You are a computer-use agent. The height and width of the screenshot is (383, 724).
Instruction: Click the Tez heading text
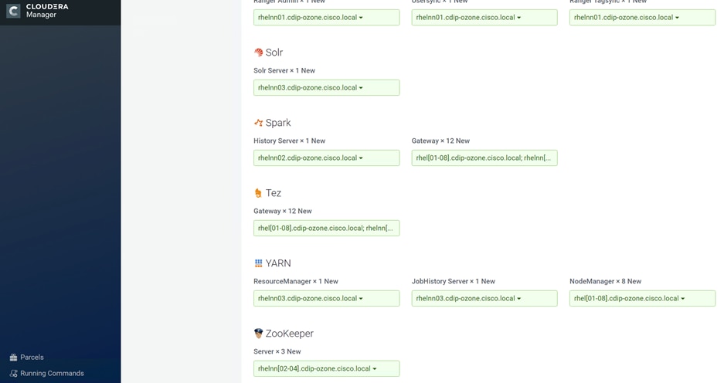click(x=274, y=193)
